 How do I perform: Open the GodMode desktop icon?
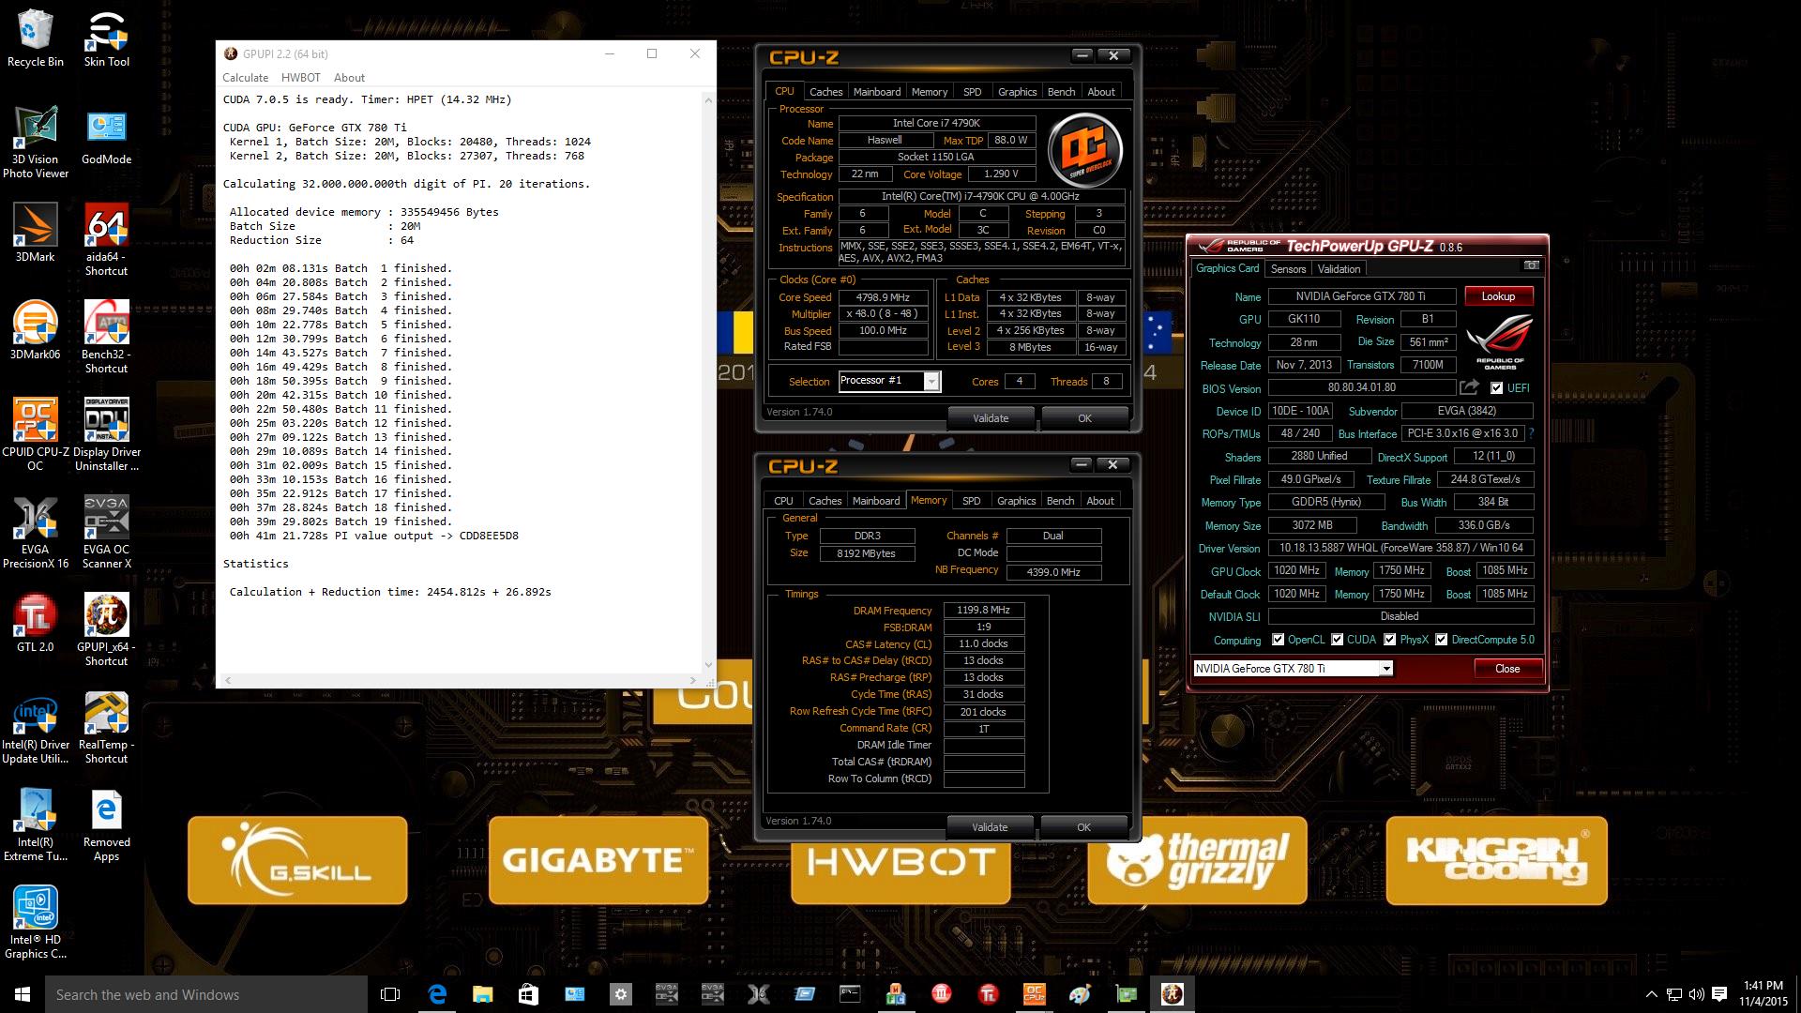click(x=107, y=136)
